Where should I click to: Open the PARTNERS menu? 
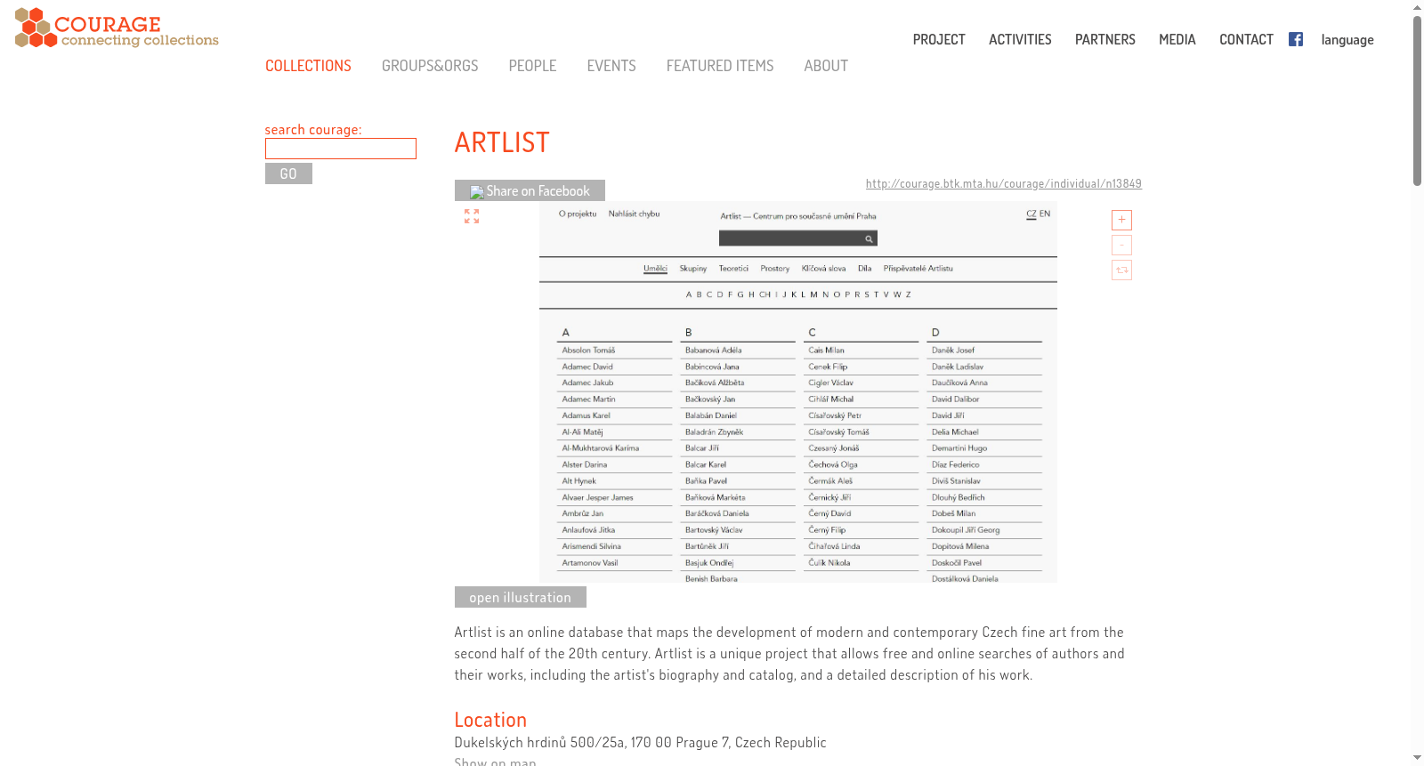coord(1105,39)
